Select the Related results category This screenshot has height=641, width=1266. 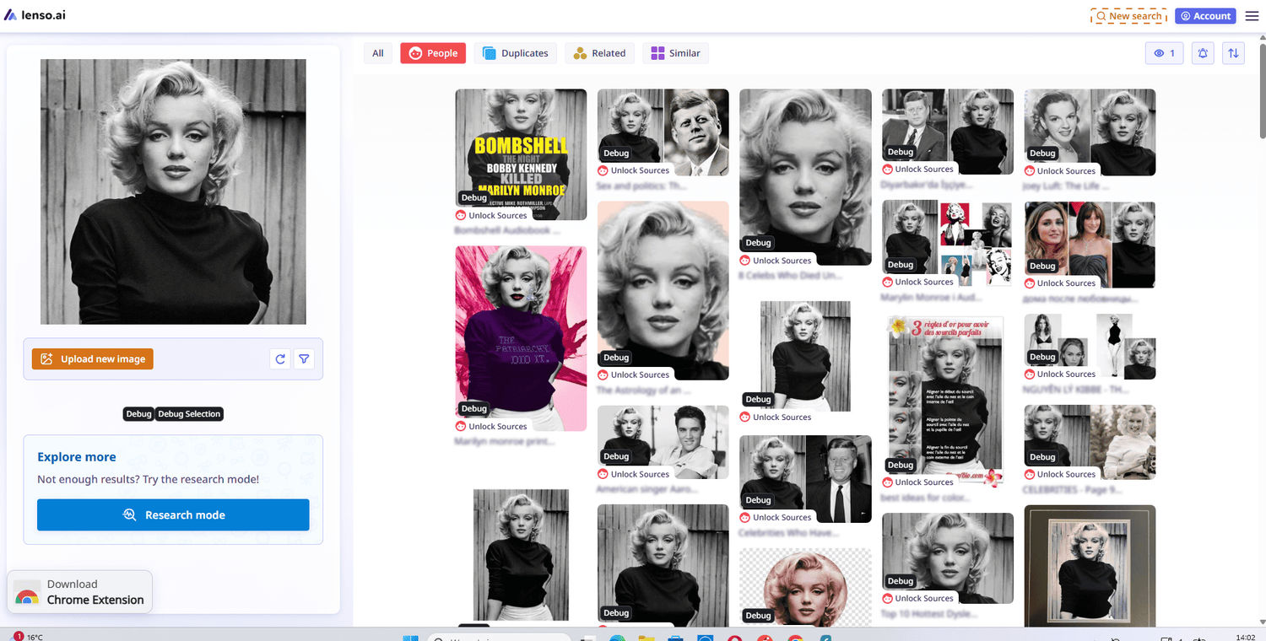599,52
